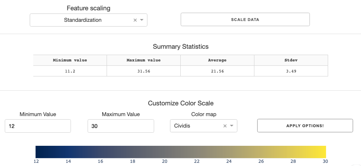This screenshot has height=166, width=361.
Task: Clear the Cividis color map with the x icon
Action: pyautogui.click(x=225, y=126)
